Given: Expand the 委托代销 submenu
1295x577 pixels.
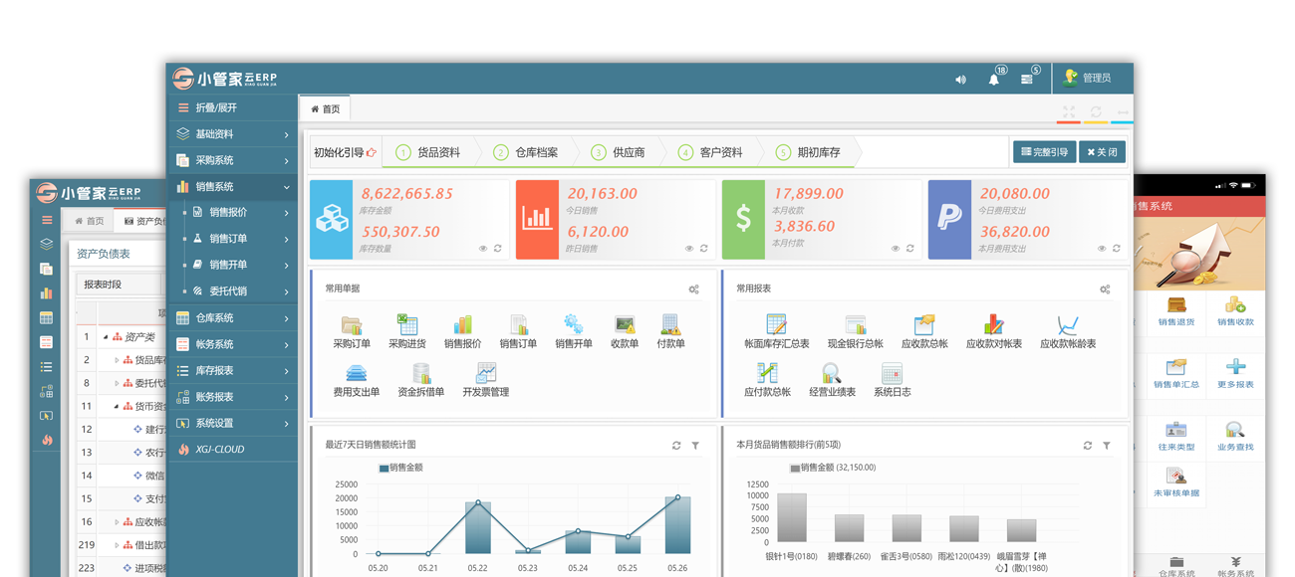Looking at the screenshot, I should pyautogui.click(x=232, y=291).
